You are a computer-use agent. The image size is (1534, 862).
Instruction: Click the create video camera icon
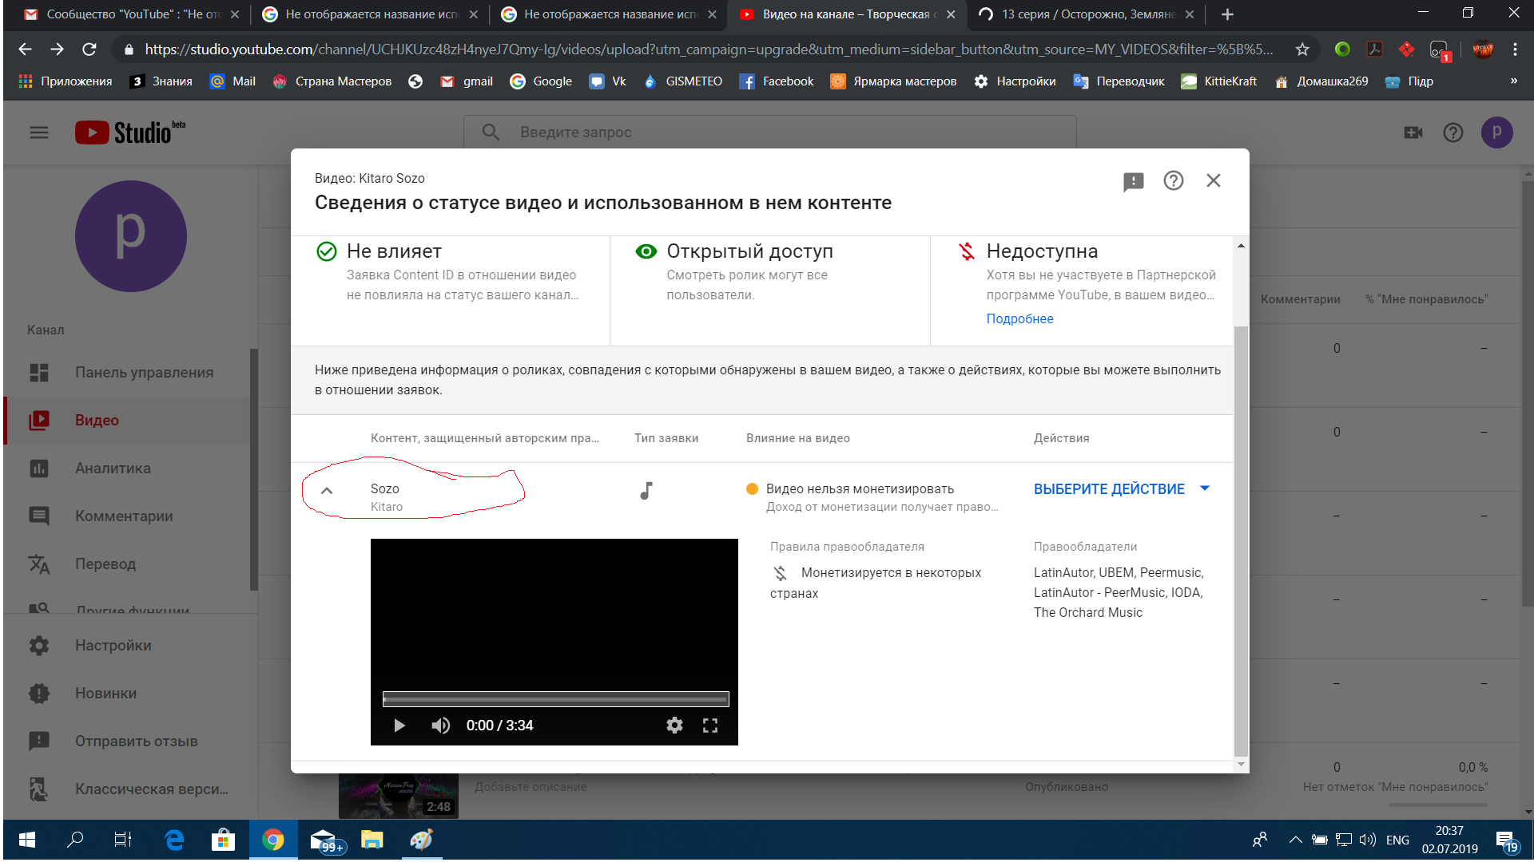tap(1413, 132)
